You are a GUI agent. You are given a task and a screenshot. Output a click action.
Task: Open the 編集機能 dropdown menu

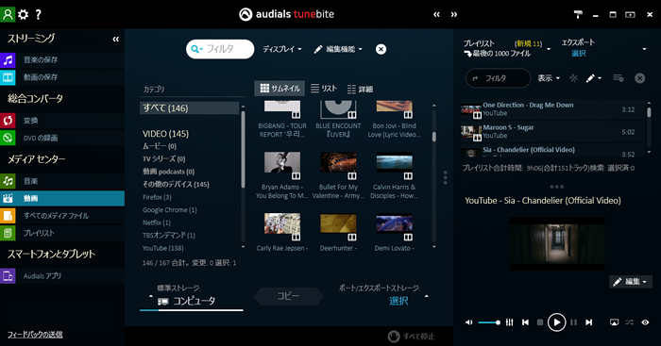[338, 49]
